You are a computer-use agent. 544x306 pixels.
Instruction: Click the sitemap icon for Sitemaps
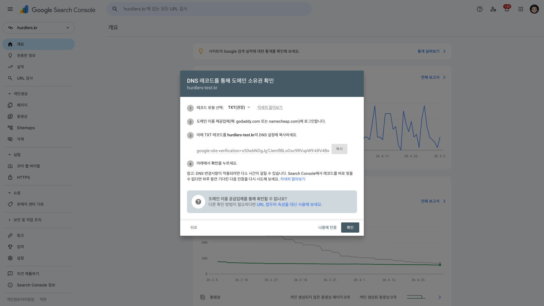tap(10, 128)
